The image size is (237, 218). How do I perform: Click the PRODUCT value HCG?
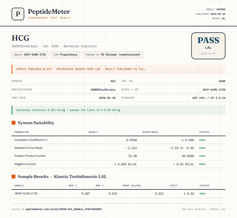[113, 81]
